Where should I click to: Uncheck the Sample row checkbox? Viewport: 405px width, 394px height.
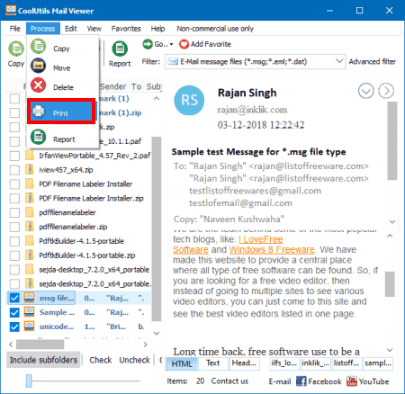[x=14, y=312]
